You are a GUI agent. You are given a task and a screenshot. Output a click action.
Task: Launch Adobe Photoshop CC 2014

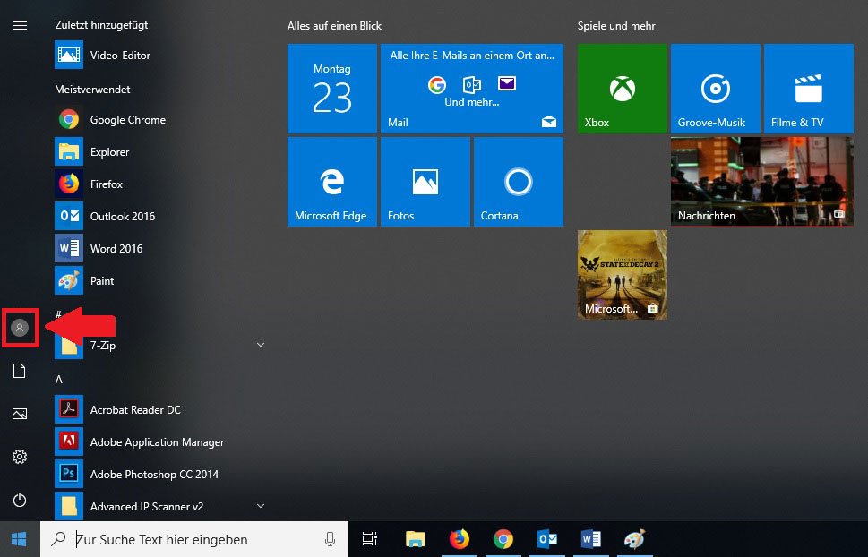pyautogui.click(x=160, y=474)
